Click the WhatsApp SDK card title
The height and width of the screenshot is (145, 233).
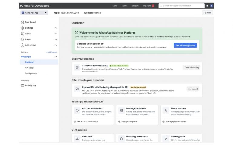coord(178,137)
